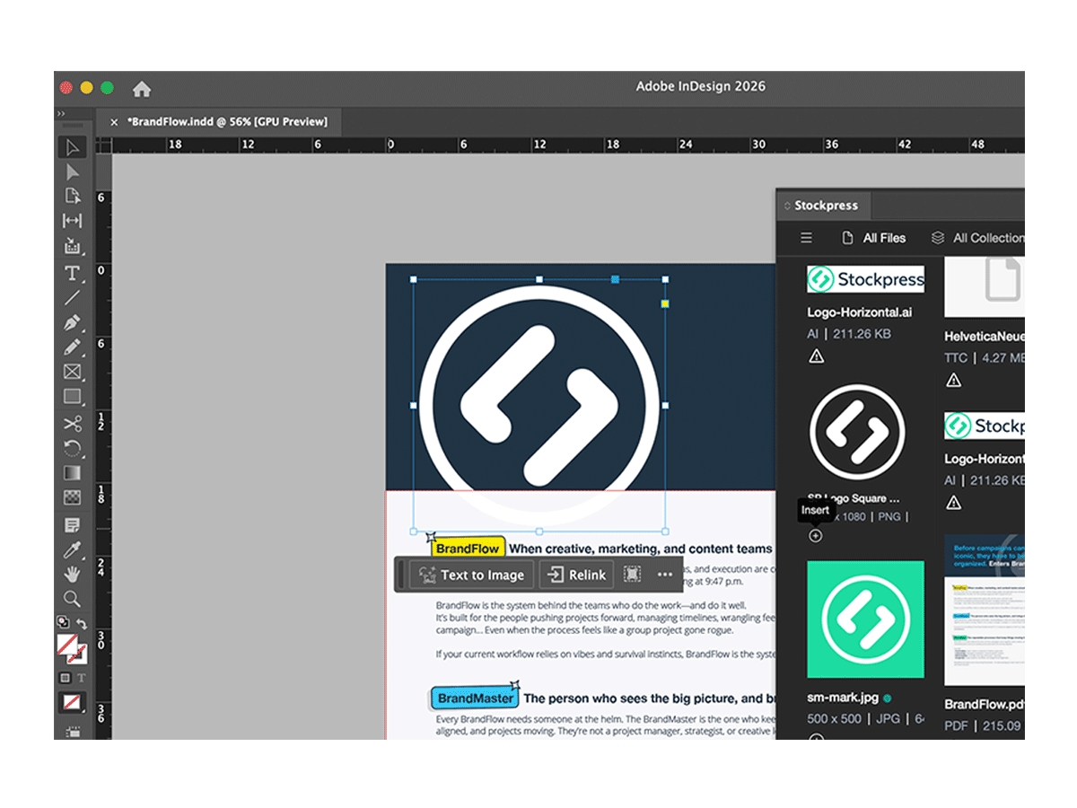The height and width of the screenshot is (808, 1077).
Task: Open the contextual taskbar more options
Action: pos(665,575)
